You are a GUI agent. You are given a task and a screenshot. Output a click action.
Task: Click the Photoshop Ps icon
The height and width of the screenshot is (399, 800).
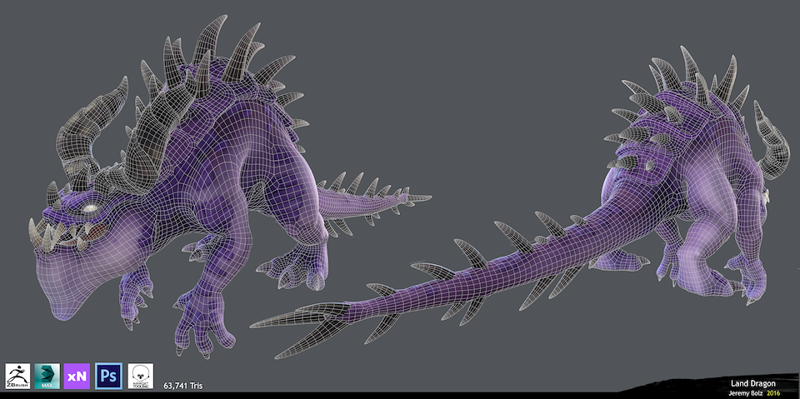(x=108, y=377)
